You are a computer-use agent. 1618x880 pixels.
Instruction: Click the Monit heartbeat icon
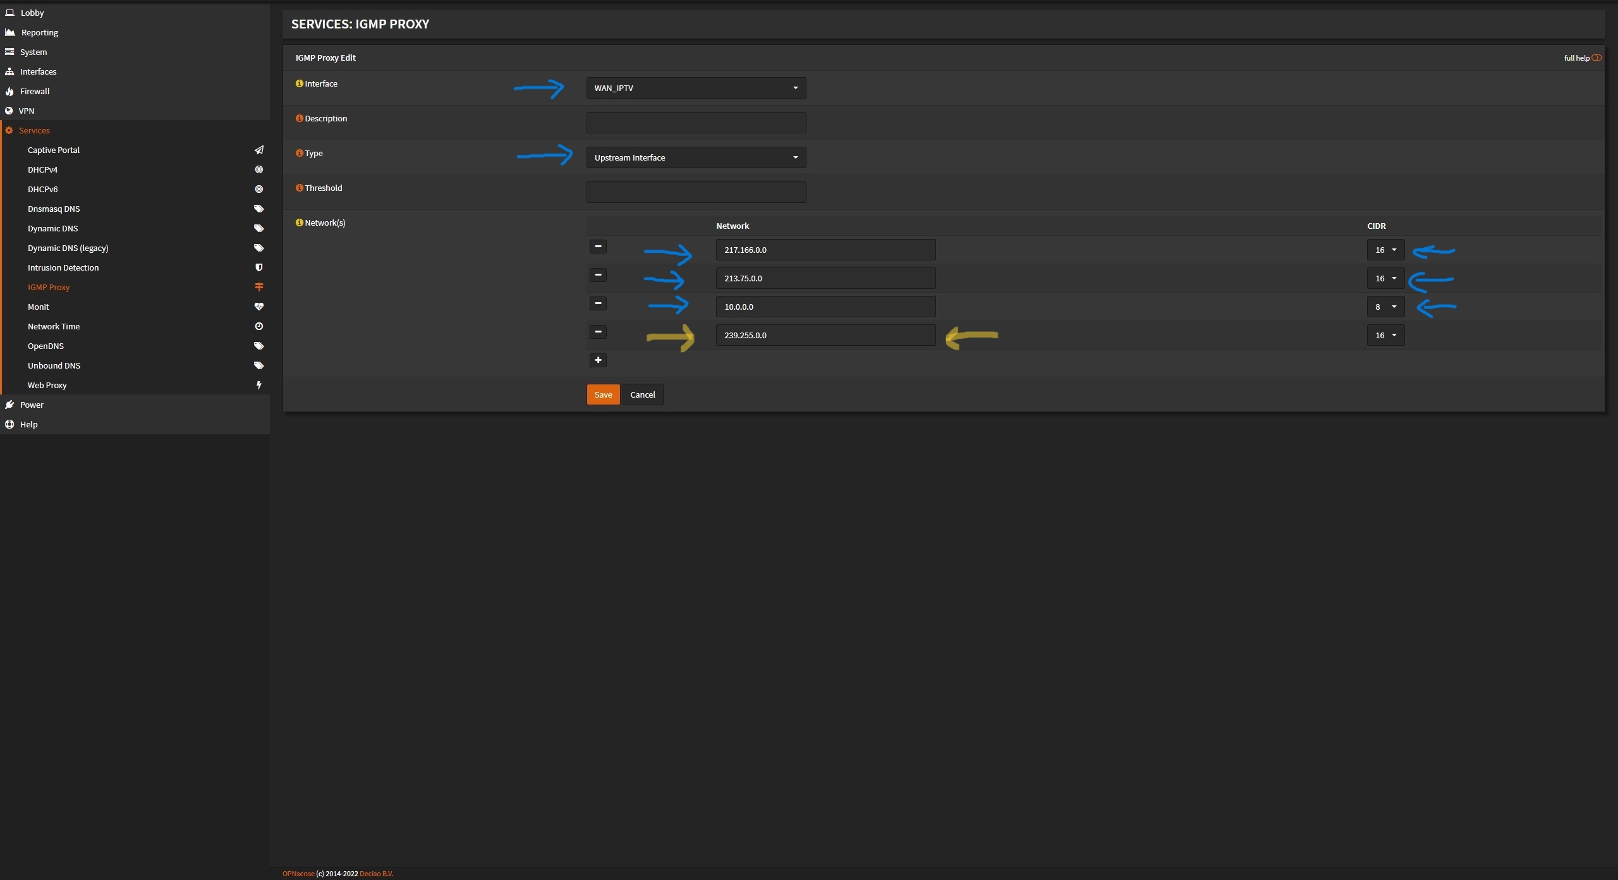(x=259, y=307)
